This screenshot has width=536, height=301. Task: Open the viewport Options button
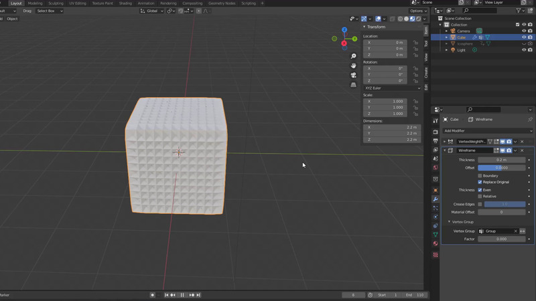417,11
